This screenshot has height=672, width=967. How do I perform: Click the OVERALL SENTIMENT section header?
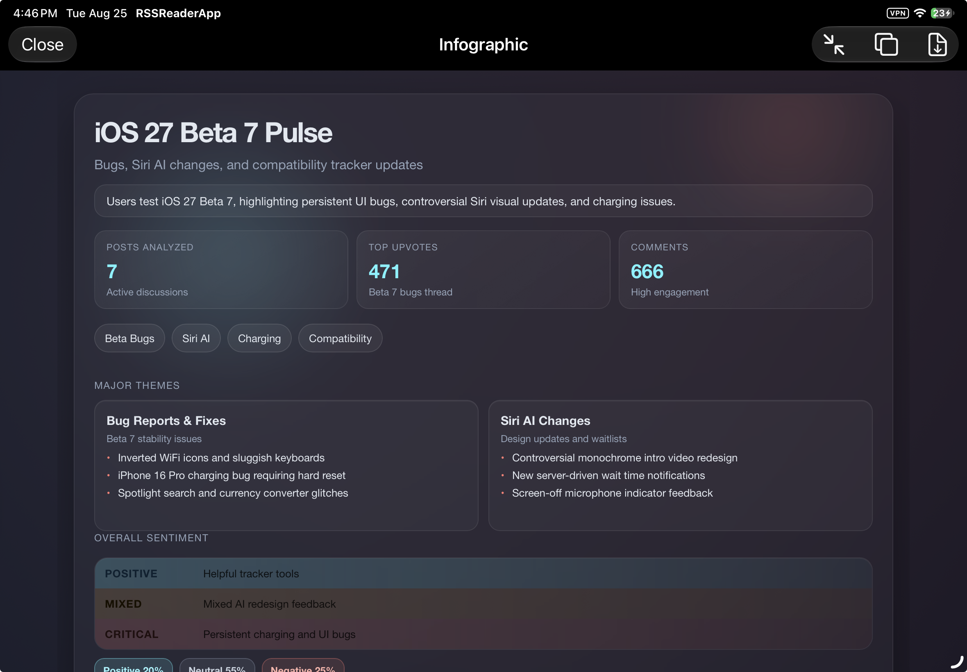coord(152,538)
